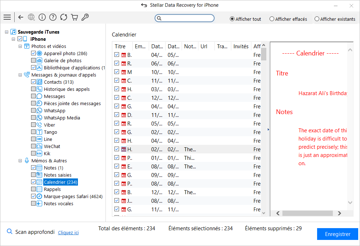Sort by the Tra... column header

point(223,46)
